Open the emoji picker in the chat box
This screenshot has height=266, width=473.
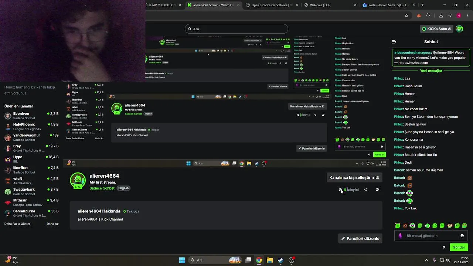[x=462, y=236]
